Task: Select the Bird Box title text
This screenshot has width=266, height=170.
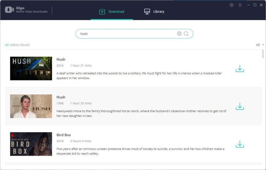Action: [64, 135]
